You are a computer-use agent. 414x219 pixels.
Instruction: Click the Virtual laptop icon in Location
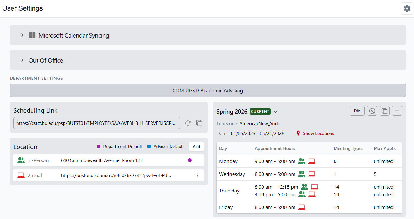[21, 175]
